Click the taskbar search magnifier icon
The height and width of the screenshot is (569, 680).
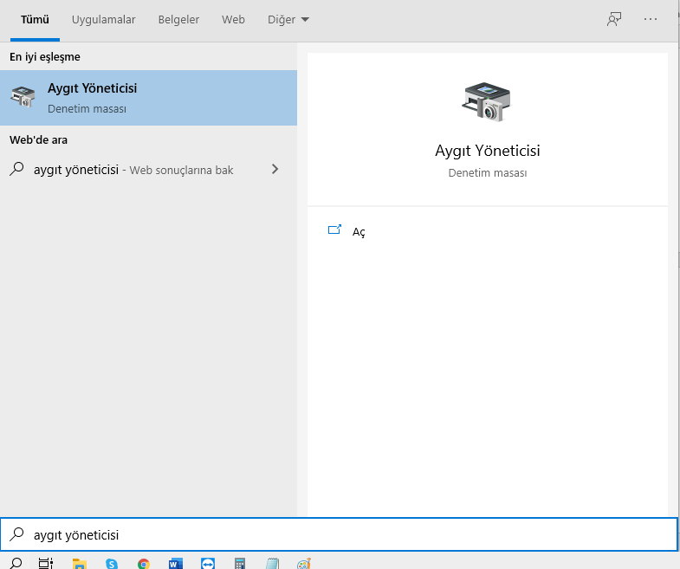click(16, 563)
